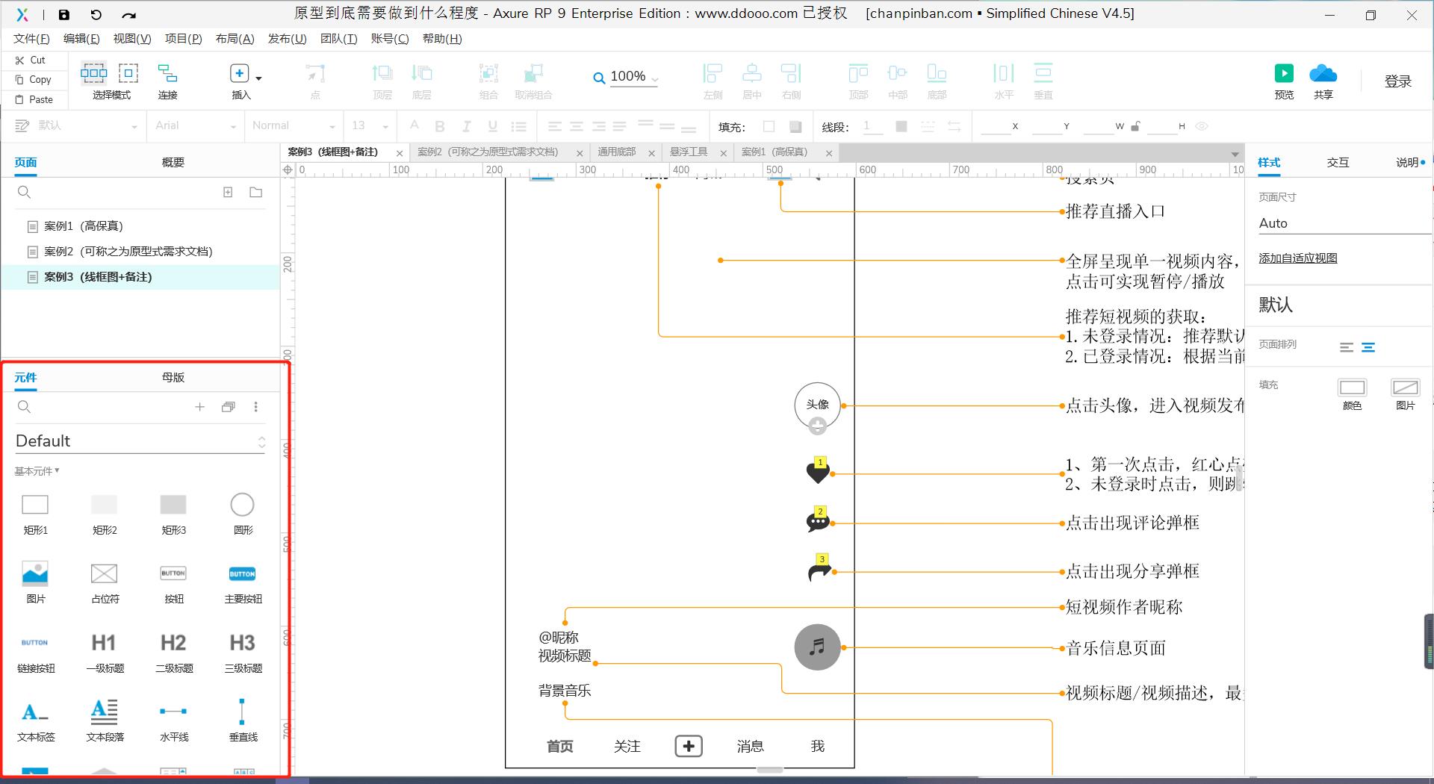The height and width of the screenshot is (784, 1434).
Task: Collapse the 基本元件 section
Action: click(x=37, y=471)
